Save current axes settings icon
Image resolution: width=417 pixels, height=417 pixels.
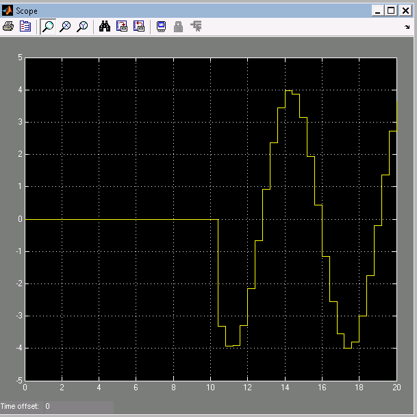[122, 26]
